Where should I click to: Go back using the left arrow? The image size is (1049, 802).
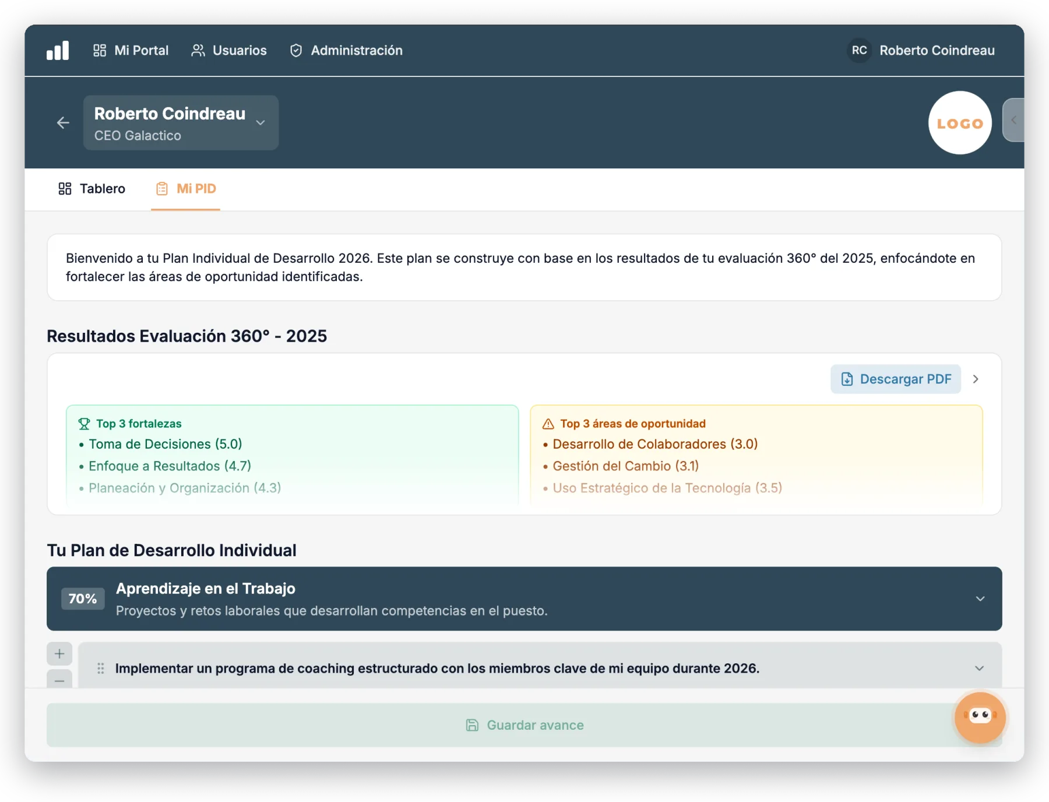63,122
